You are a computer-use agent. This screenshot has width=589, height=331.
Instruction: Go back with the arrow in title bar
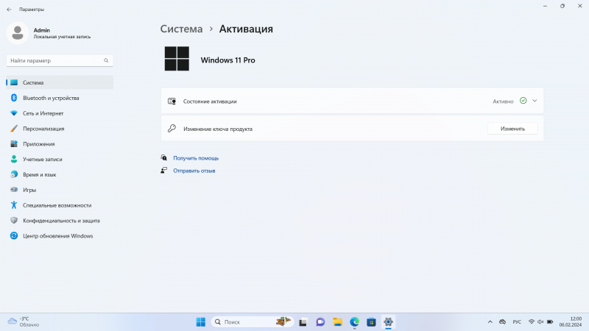(9, 10)
